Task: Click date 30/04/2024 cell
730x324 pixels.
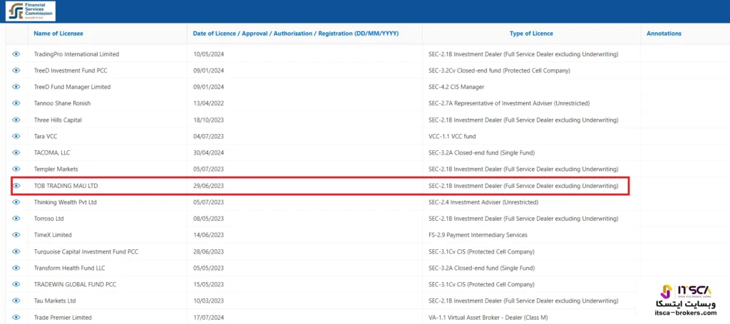Action: point(209,152)
